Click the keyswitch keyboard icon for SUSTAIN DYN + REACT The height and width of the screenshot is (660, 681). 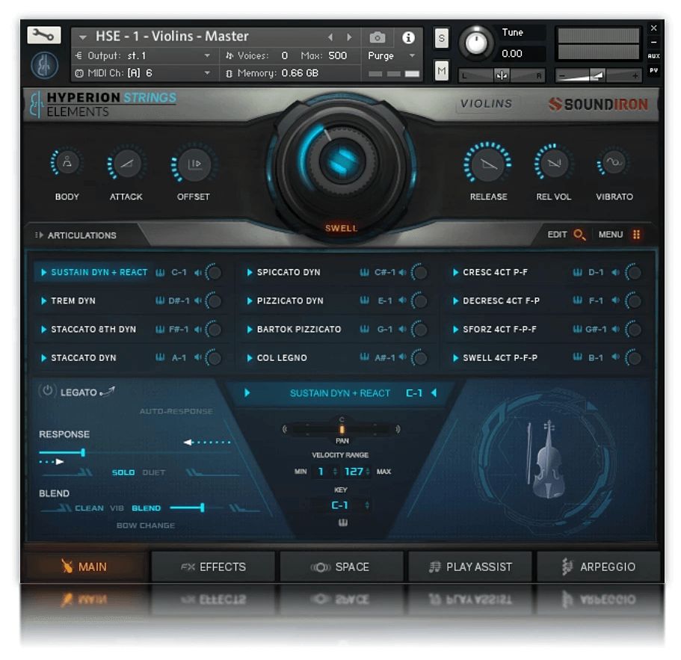[160, 273]
